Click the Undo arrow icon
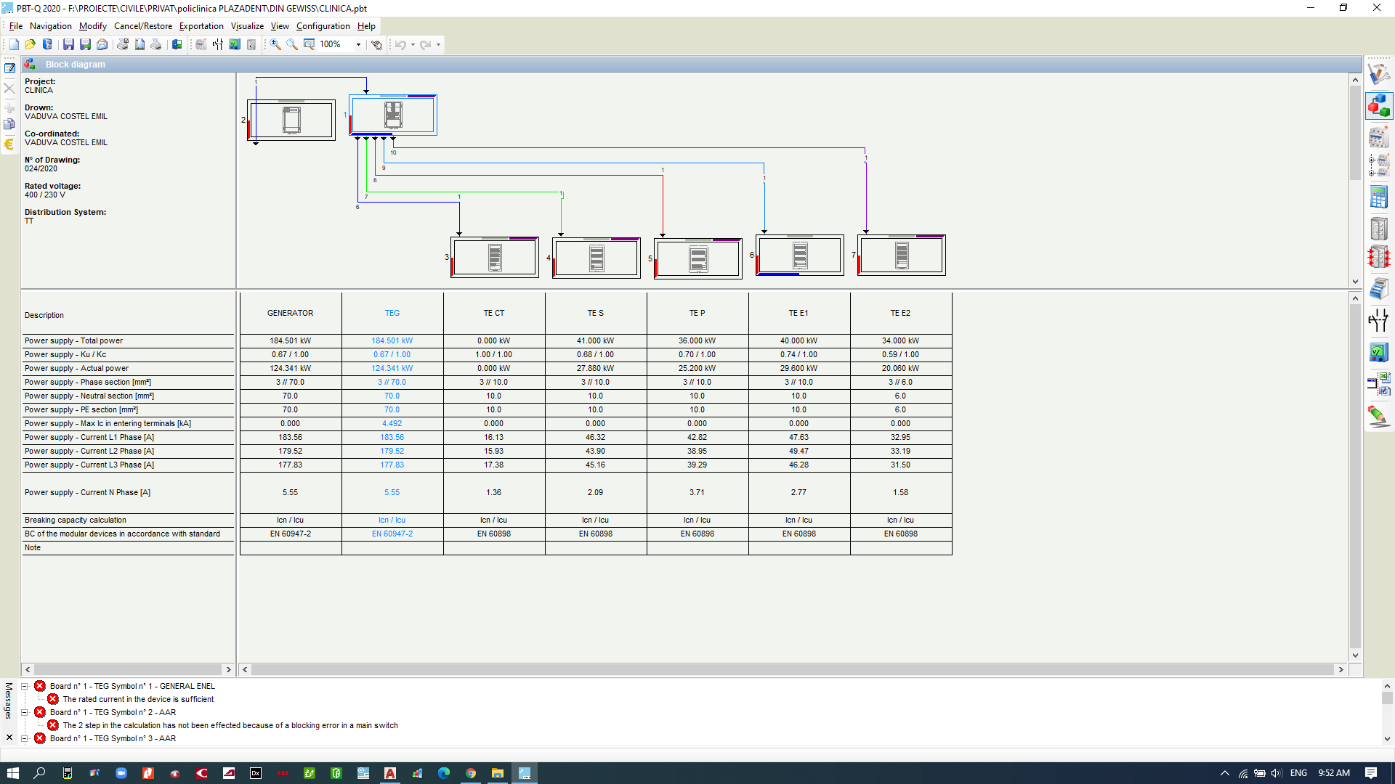The height and width of the screenshot is (784, 1395). (x=400, y=44)
